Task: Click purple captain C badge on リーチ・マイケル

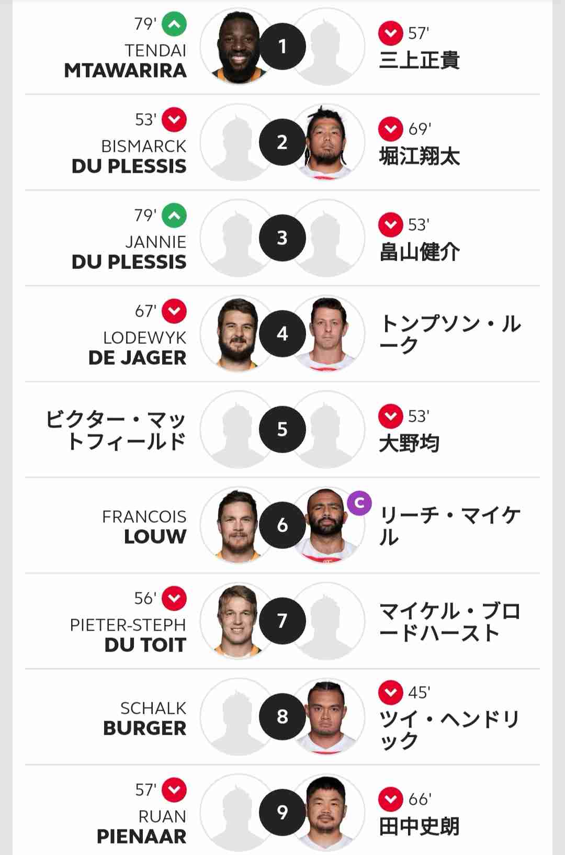Action: pyautogui.click(x=359, y=503)
